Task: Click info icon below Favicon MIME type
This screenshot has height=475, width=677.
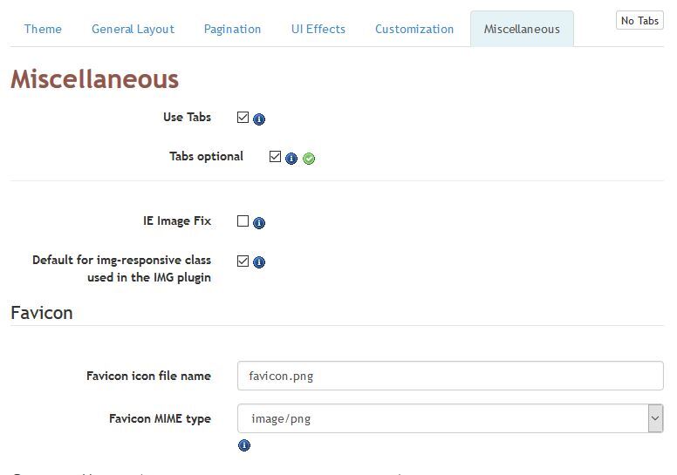Action: point(244,445)
